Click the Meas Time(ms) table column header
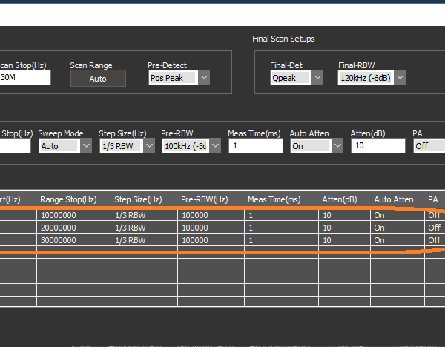 [x=274, y=199]
